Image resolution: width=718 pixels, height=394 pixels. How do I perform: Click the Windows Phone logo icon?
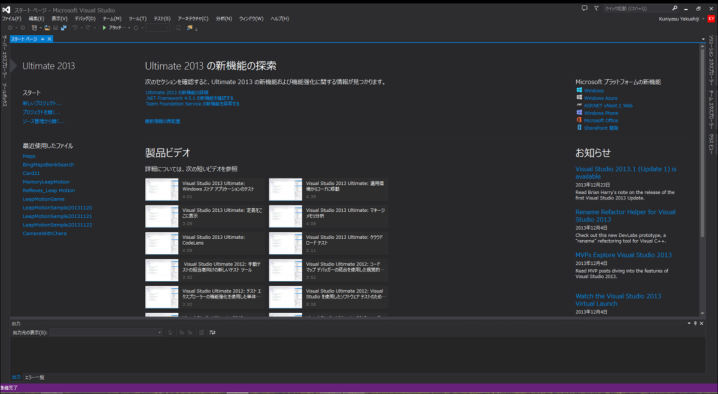coord(579,113)
